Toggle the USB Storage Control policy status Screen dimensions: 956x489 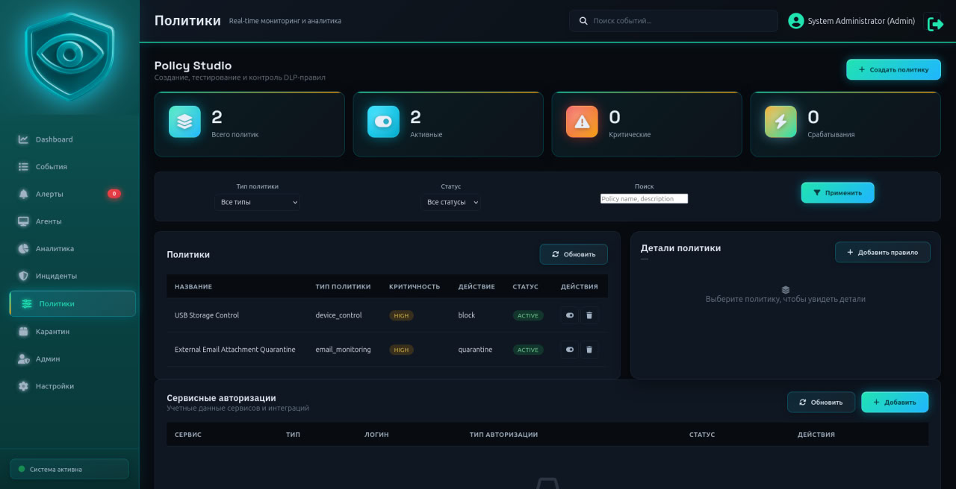(x=570, y=315)
